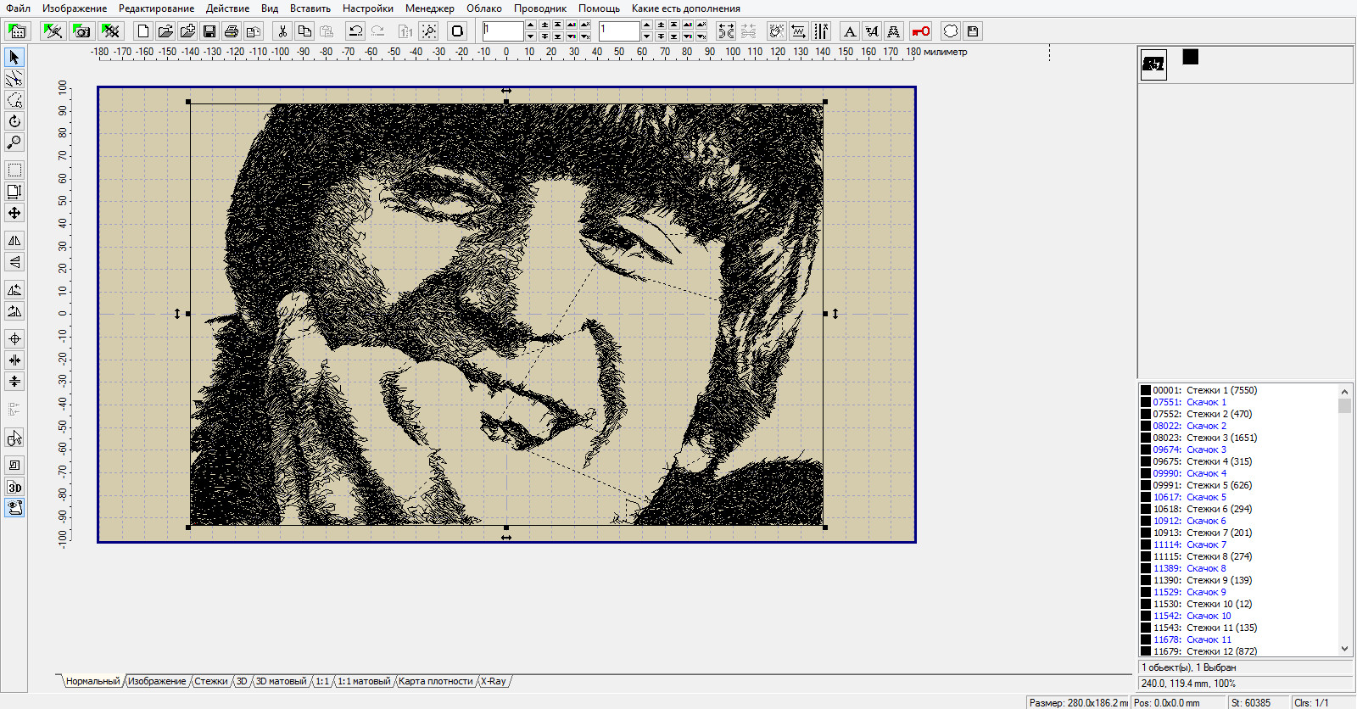
Task: Click the hoop frame icon in top toolbar
Action: click(457, 31)
